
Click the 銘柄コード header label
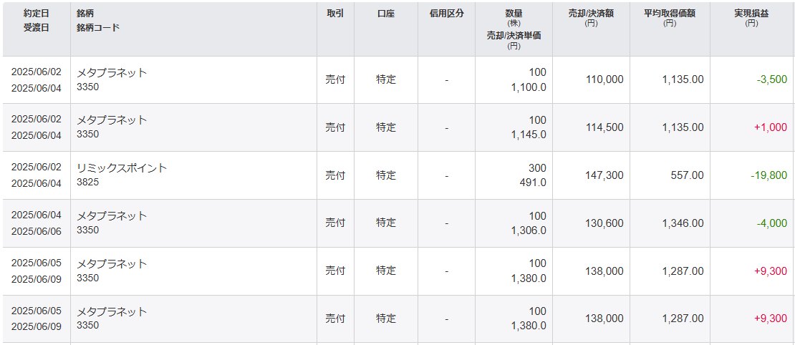(98, 27)
